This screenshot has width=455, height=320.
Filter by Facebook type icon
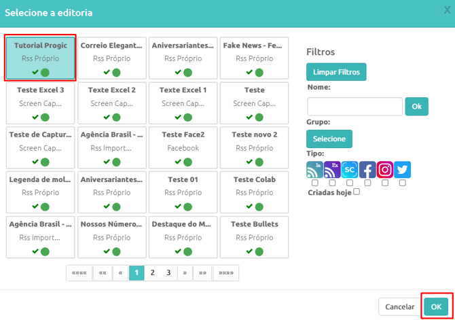(367, 170)
